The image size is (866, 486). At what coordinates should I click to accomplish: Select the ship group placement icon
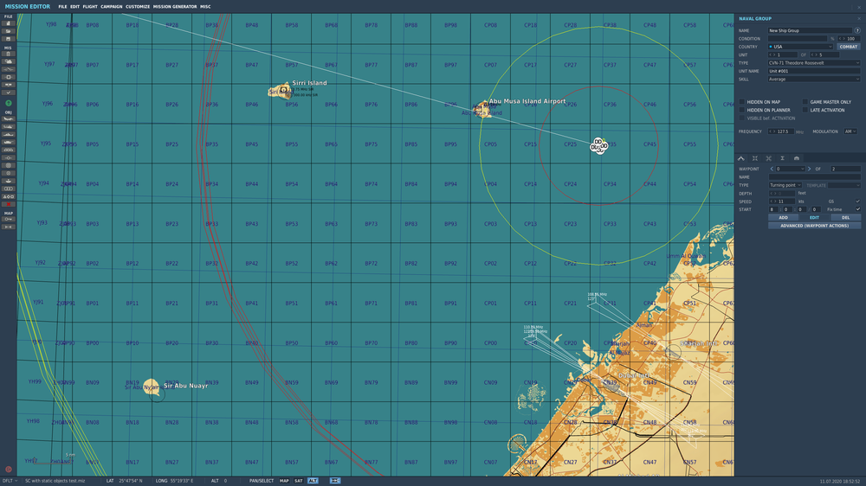click(9, 135)
